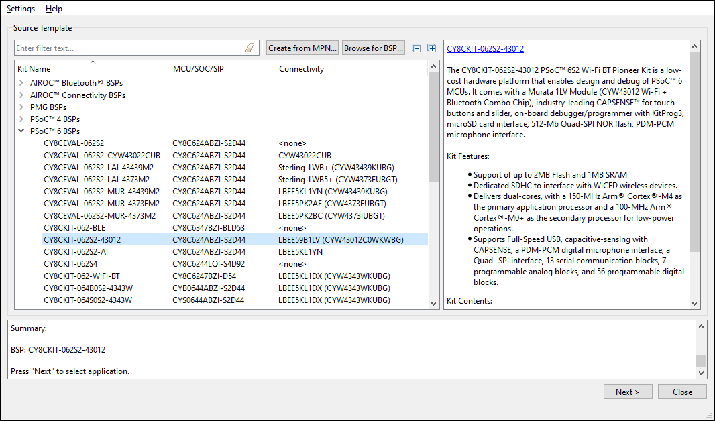Expand the AIROC Bluetooth BSPs group
This screenshot has width=715, height=421.
pos(21,83)
